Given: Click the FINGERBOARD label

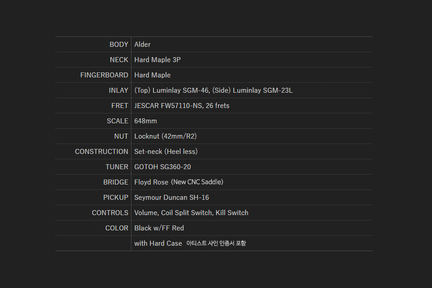Looking at the screenshot, I should click(x=104, y=75).
